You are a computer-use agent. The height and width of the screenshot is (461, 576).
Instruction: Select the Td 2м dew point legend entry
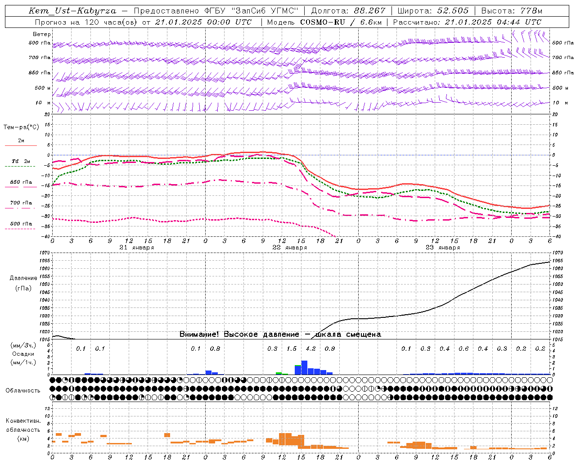[x=21, y=161]
